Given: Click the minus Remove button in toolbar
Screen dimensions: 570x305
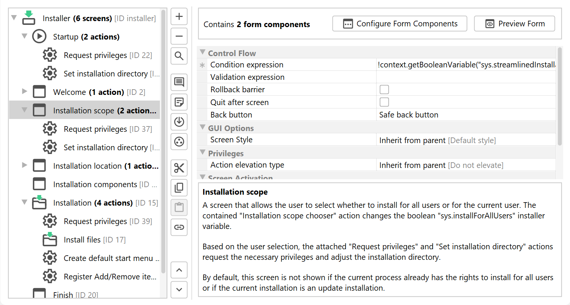Looking at the screenshot, I should 179,37.
